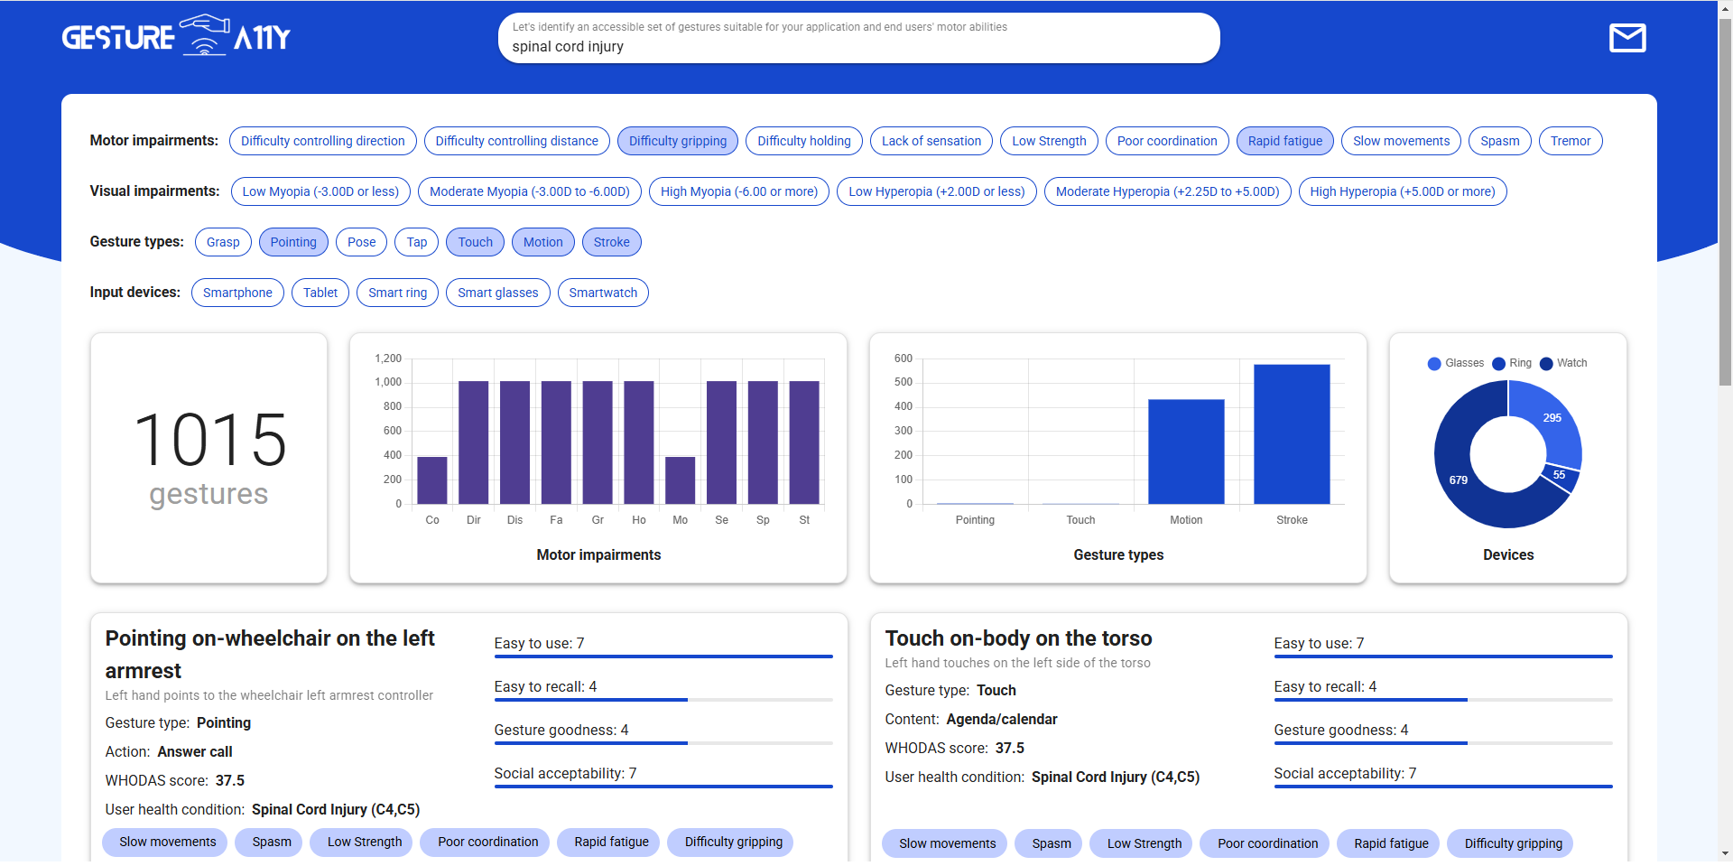Toggle the Low Strength motor impairment filter
Image resolution: width=1733 pixels, height=866 pixels.
pos(1049,141)
